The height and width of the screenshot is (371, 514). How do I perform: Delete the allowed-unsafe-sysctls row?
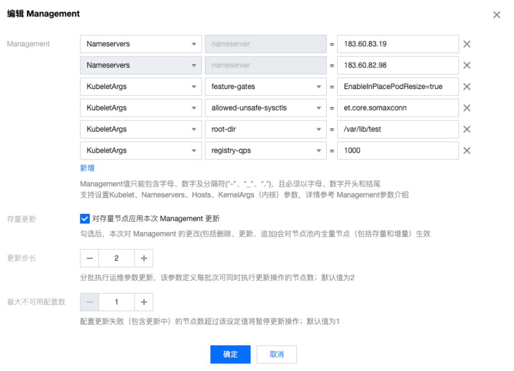467,108
